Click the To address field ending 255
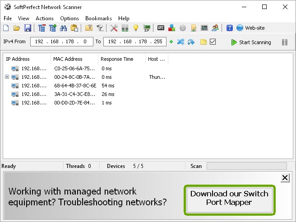This screenshot has width=296, height=222. point(135,41)
